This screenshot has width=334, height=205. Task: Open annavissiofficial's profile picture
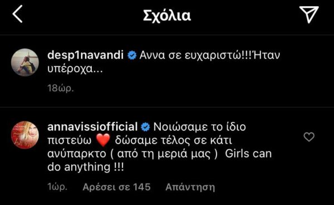tap(25, 135)
